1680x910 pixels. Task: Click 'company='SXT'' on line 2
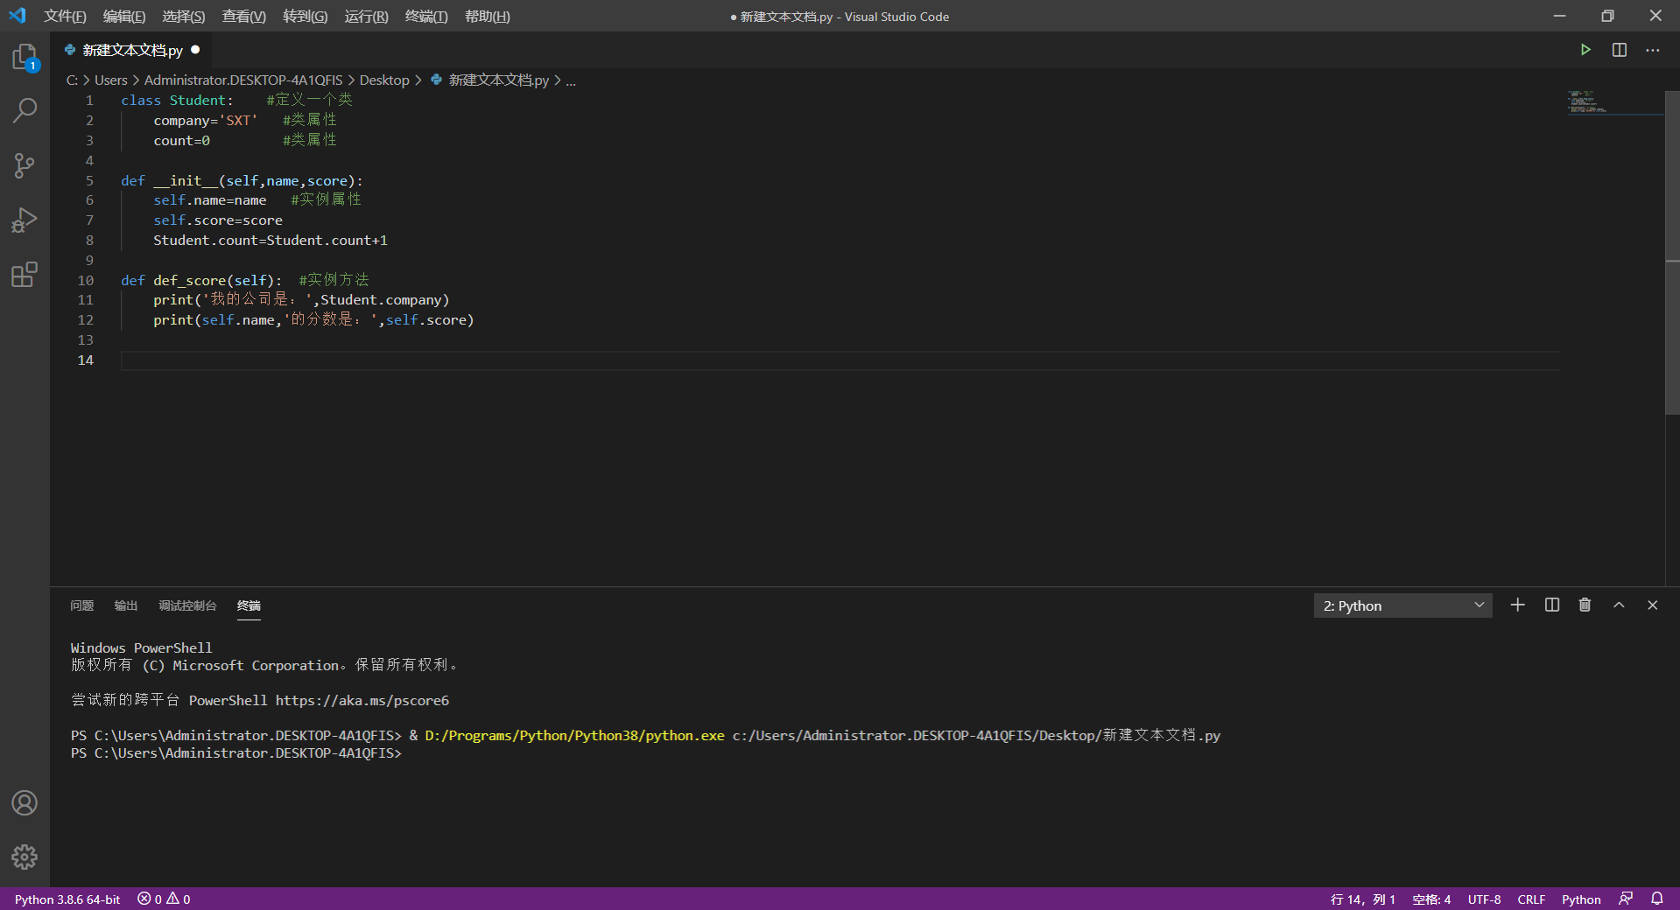(x=206, y=120)
